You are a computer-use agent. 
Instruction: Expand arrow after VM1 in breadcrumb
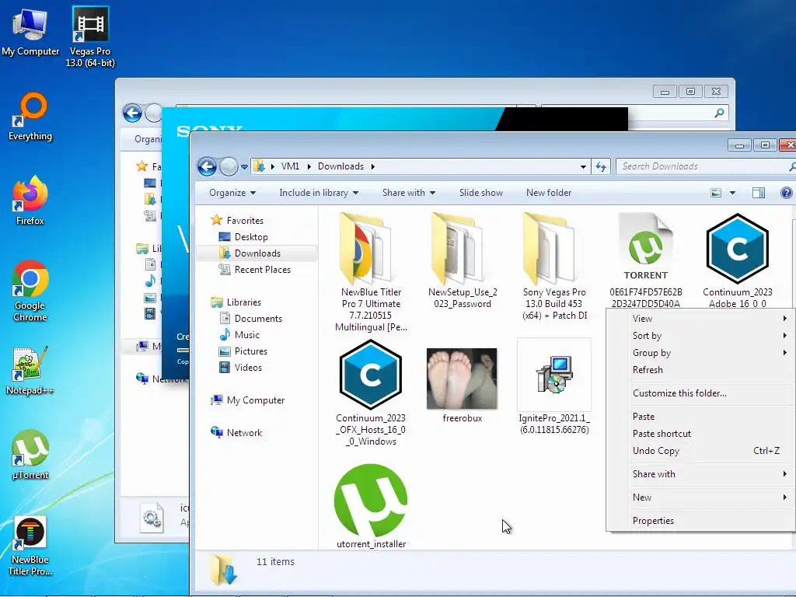309,166
